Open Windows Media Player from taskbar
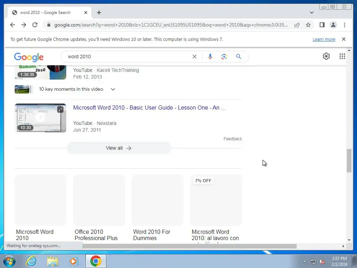 [x=74, y=261]
